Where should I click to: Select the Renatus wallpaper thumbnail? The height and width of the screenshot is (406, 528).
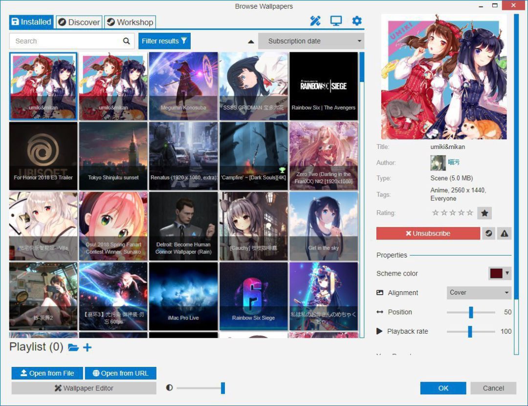pyautogui.click(x=183, y=156)
